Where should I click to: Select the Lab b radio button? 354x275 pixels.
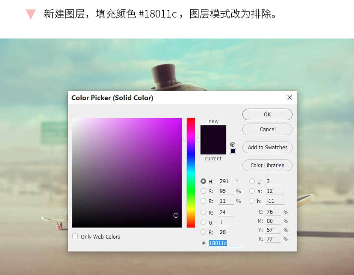tap(252, 201)
